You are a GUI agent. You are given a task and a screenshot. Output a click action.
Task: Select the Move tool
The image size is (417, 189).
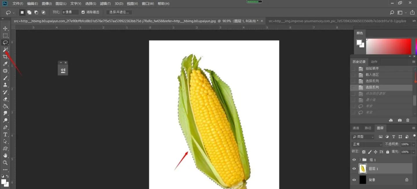point(5,28)
